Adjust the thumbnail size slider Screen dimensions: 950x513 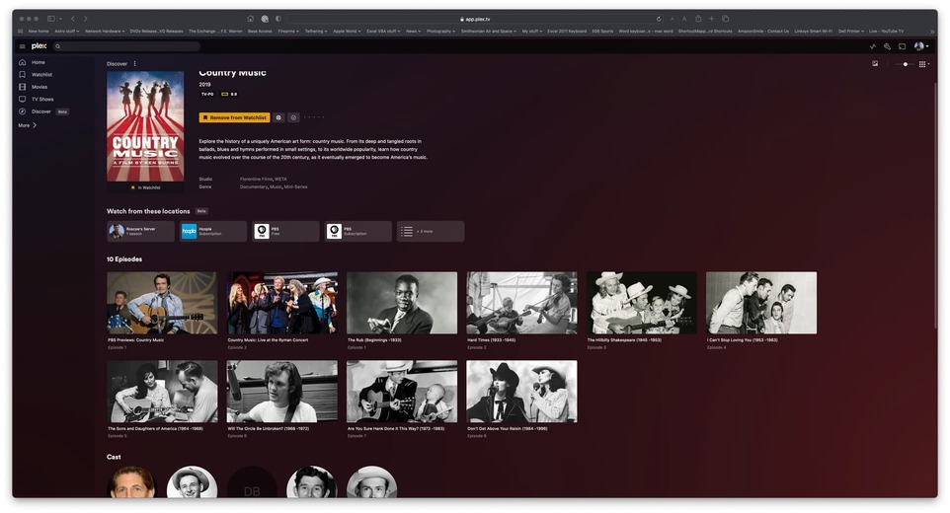click(x=904, y=63)
